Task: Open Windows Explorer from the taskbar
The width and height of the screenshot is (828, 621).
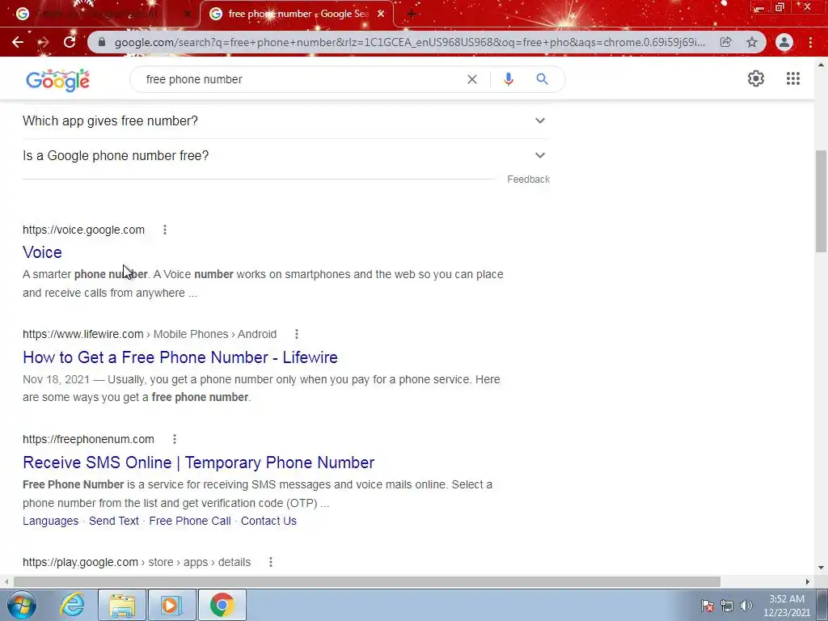Action: pos(122,605)
